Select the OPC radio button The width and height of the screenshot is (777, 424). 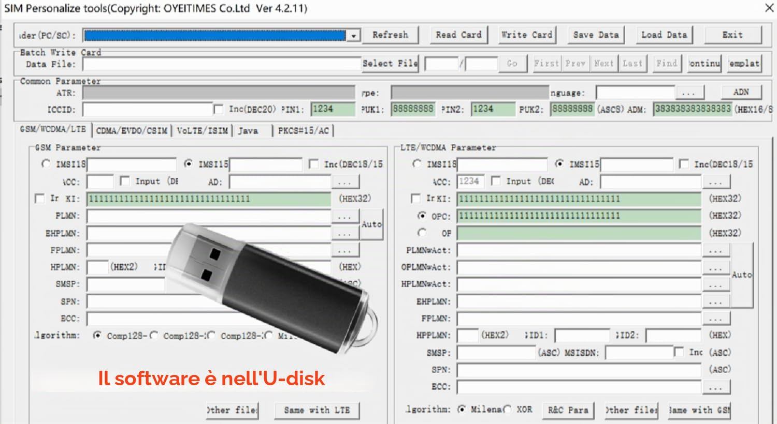422,216
